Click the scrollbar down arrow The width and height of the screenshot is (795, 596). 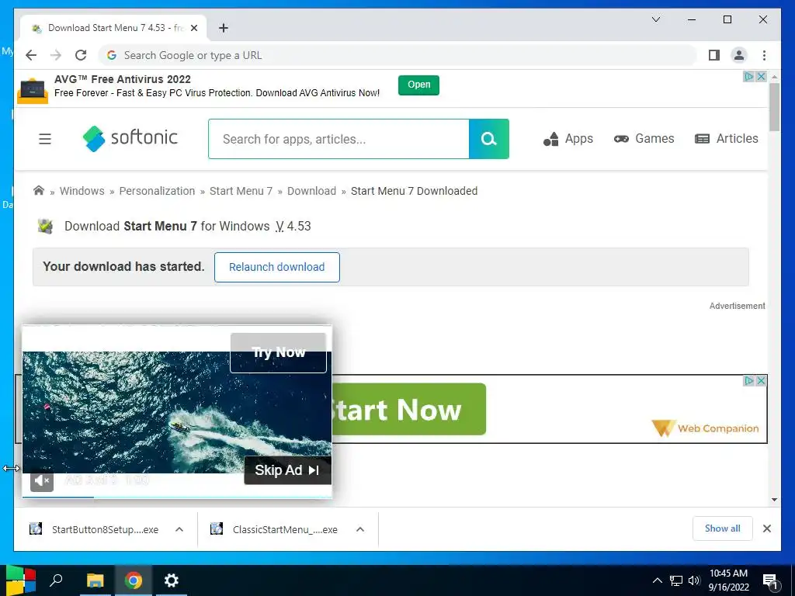point(774,500)
